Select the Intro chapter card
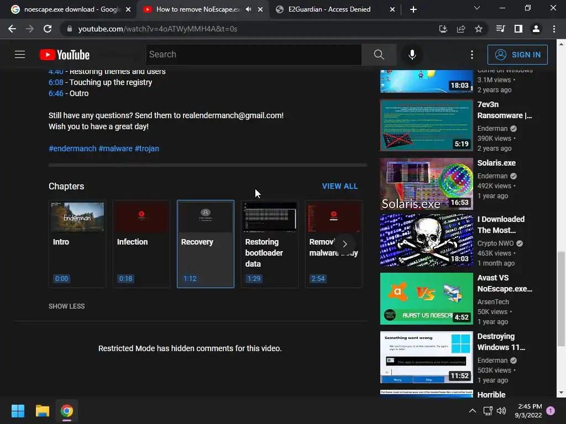The width and height of the screenshot is (566, 424). (77, 244)
